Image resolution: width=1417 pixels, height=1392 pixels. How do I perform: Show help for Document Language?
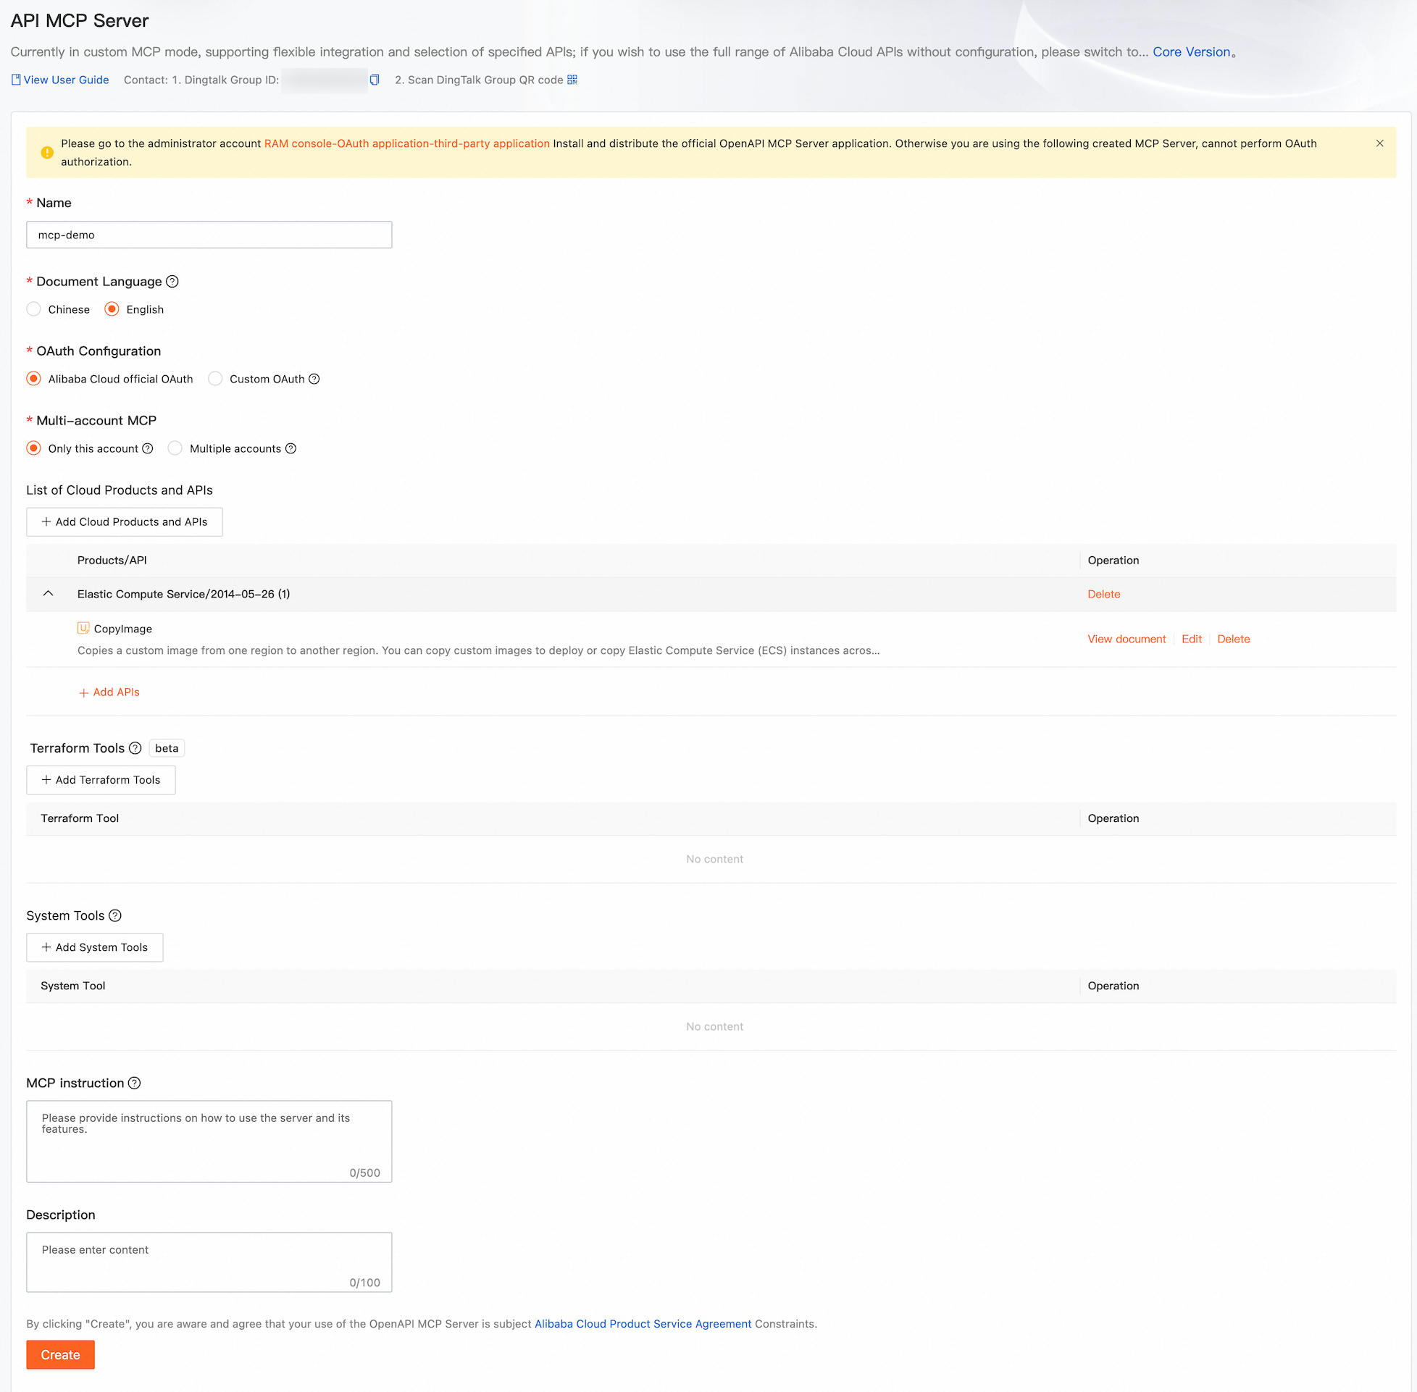[172, 282]
